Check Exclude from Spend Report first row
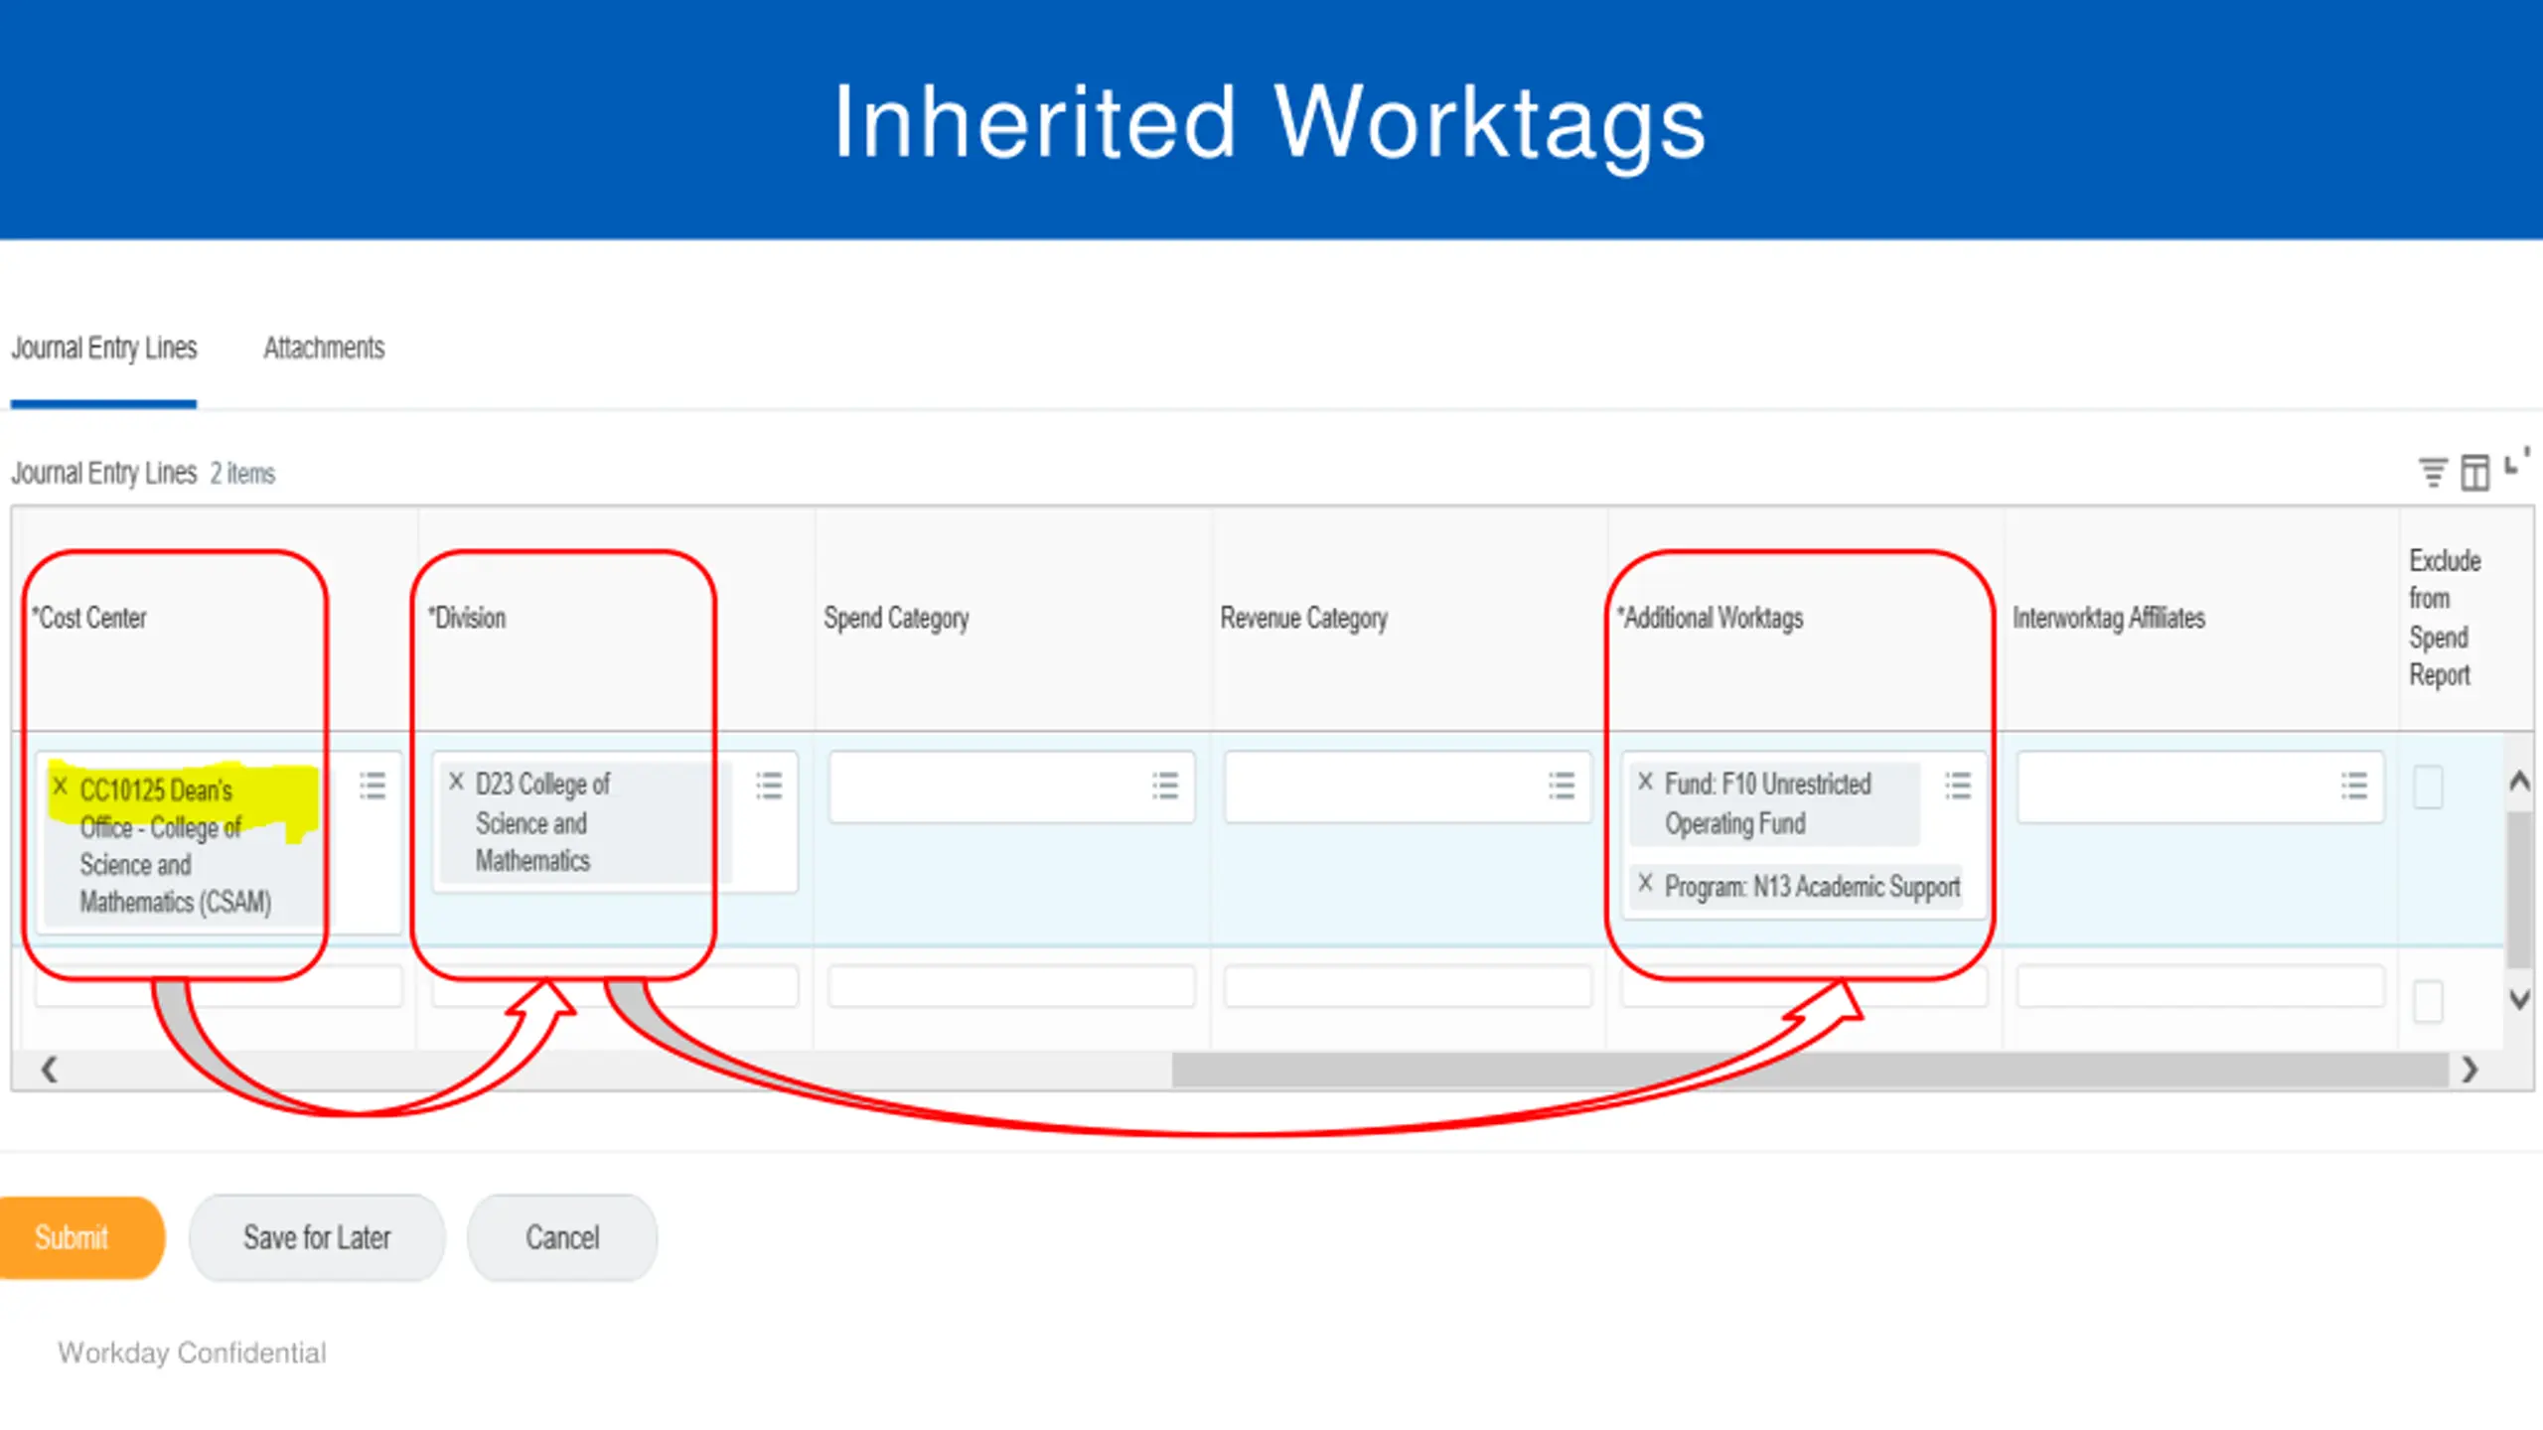Viewport: 2543px width, 1430px height. pyautogui.click(x=2428, y=786)
